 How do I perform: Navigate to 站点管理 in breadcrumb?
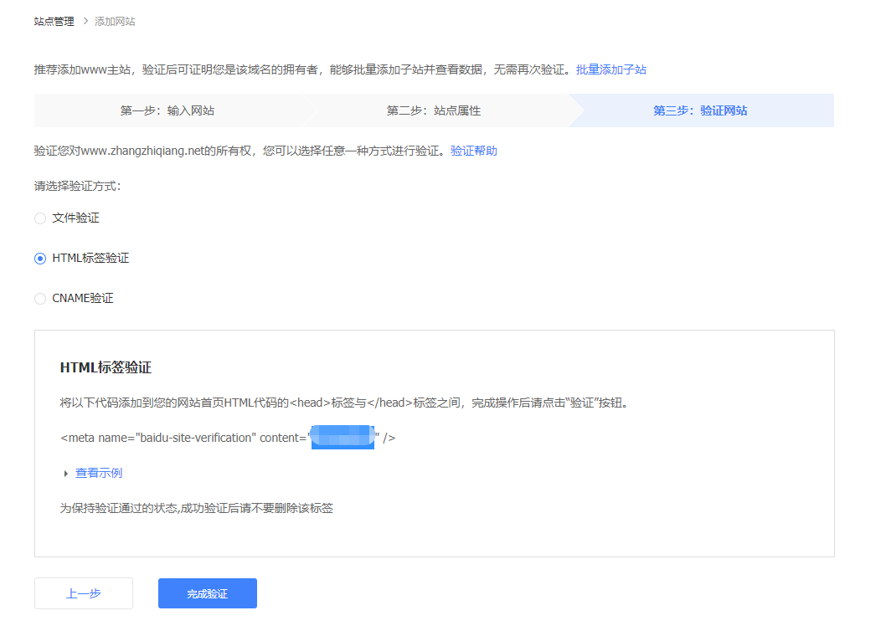54,21
